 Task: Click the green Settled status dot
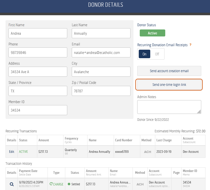click(69, 184)
